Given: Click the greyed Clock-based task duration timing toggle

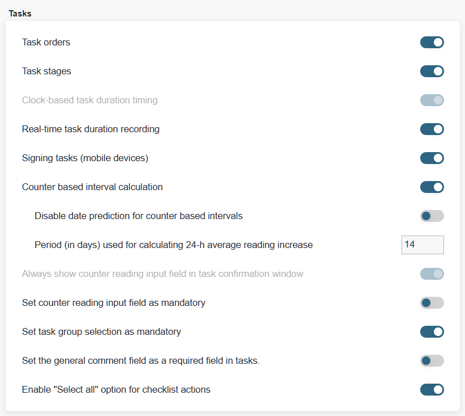Looking at the screenshot, I should click(x=432, y=100).
